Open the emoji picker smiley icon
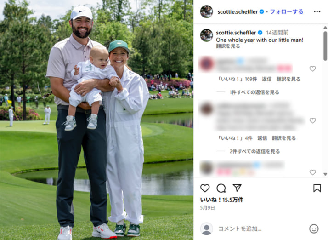The image size is (328, 240). (314, 229)
